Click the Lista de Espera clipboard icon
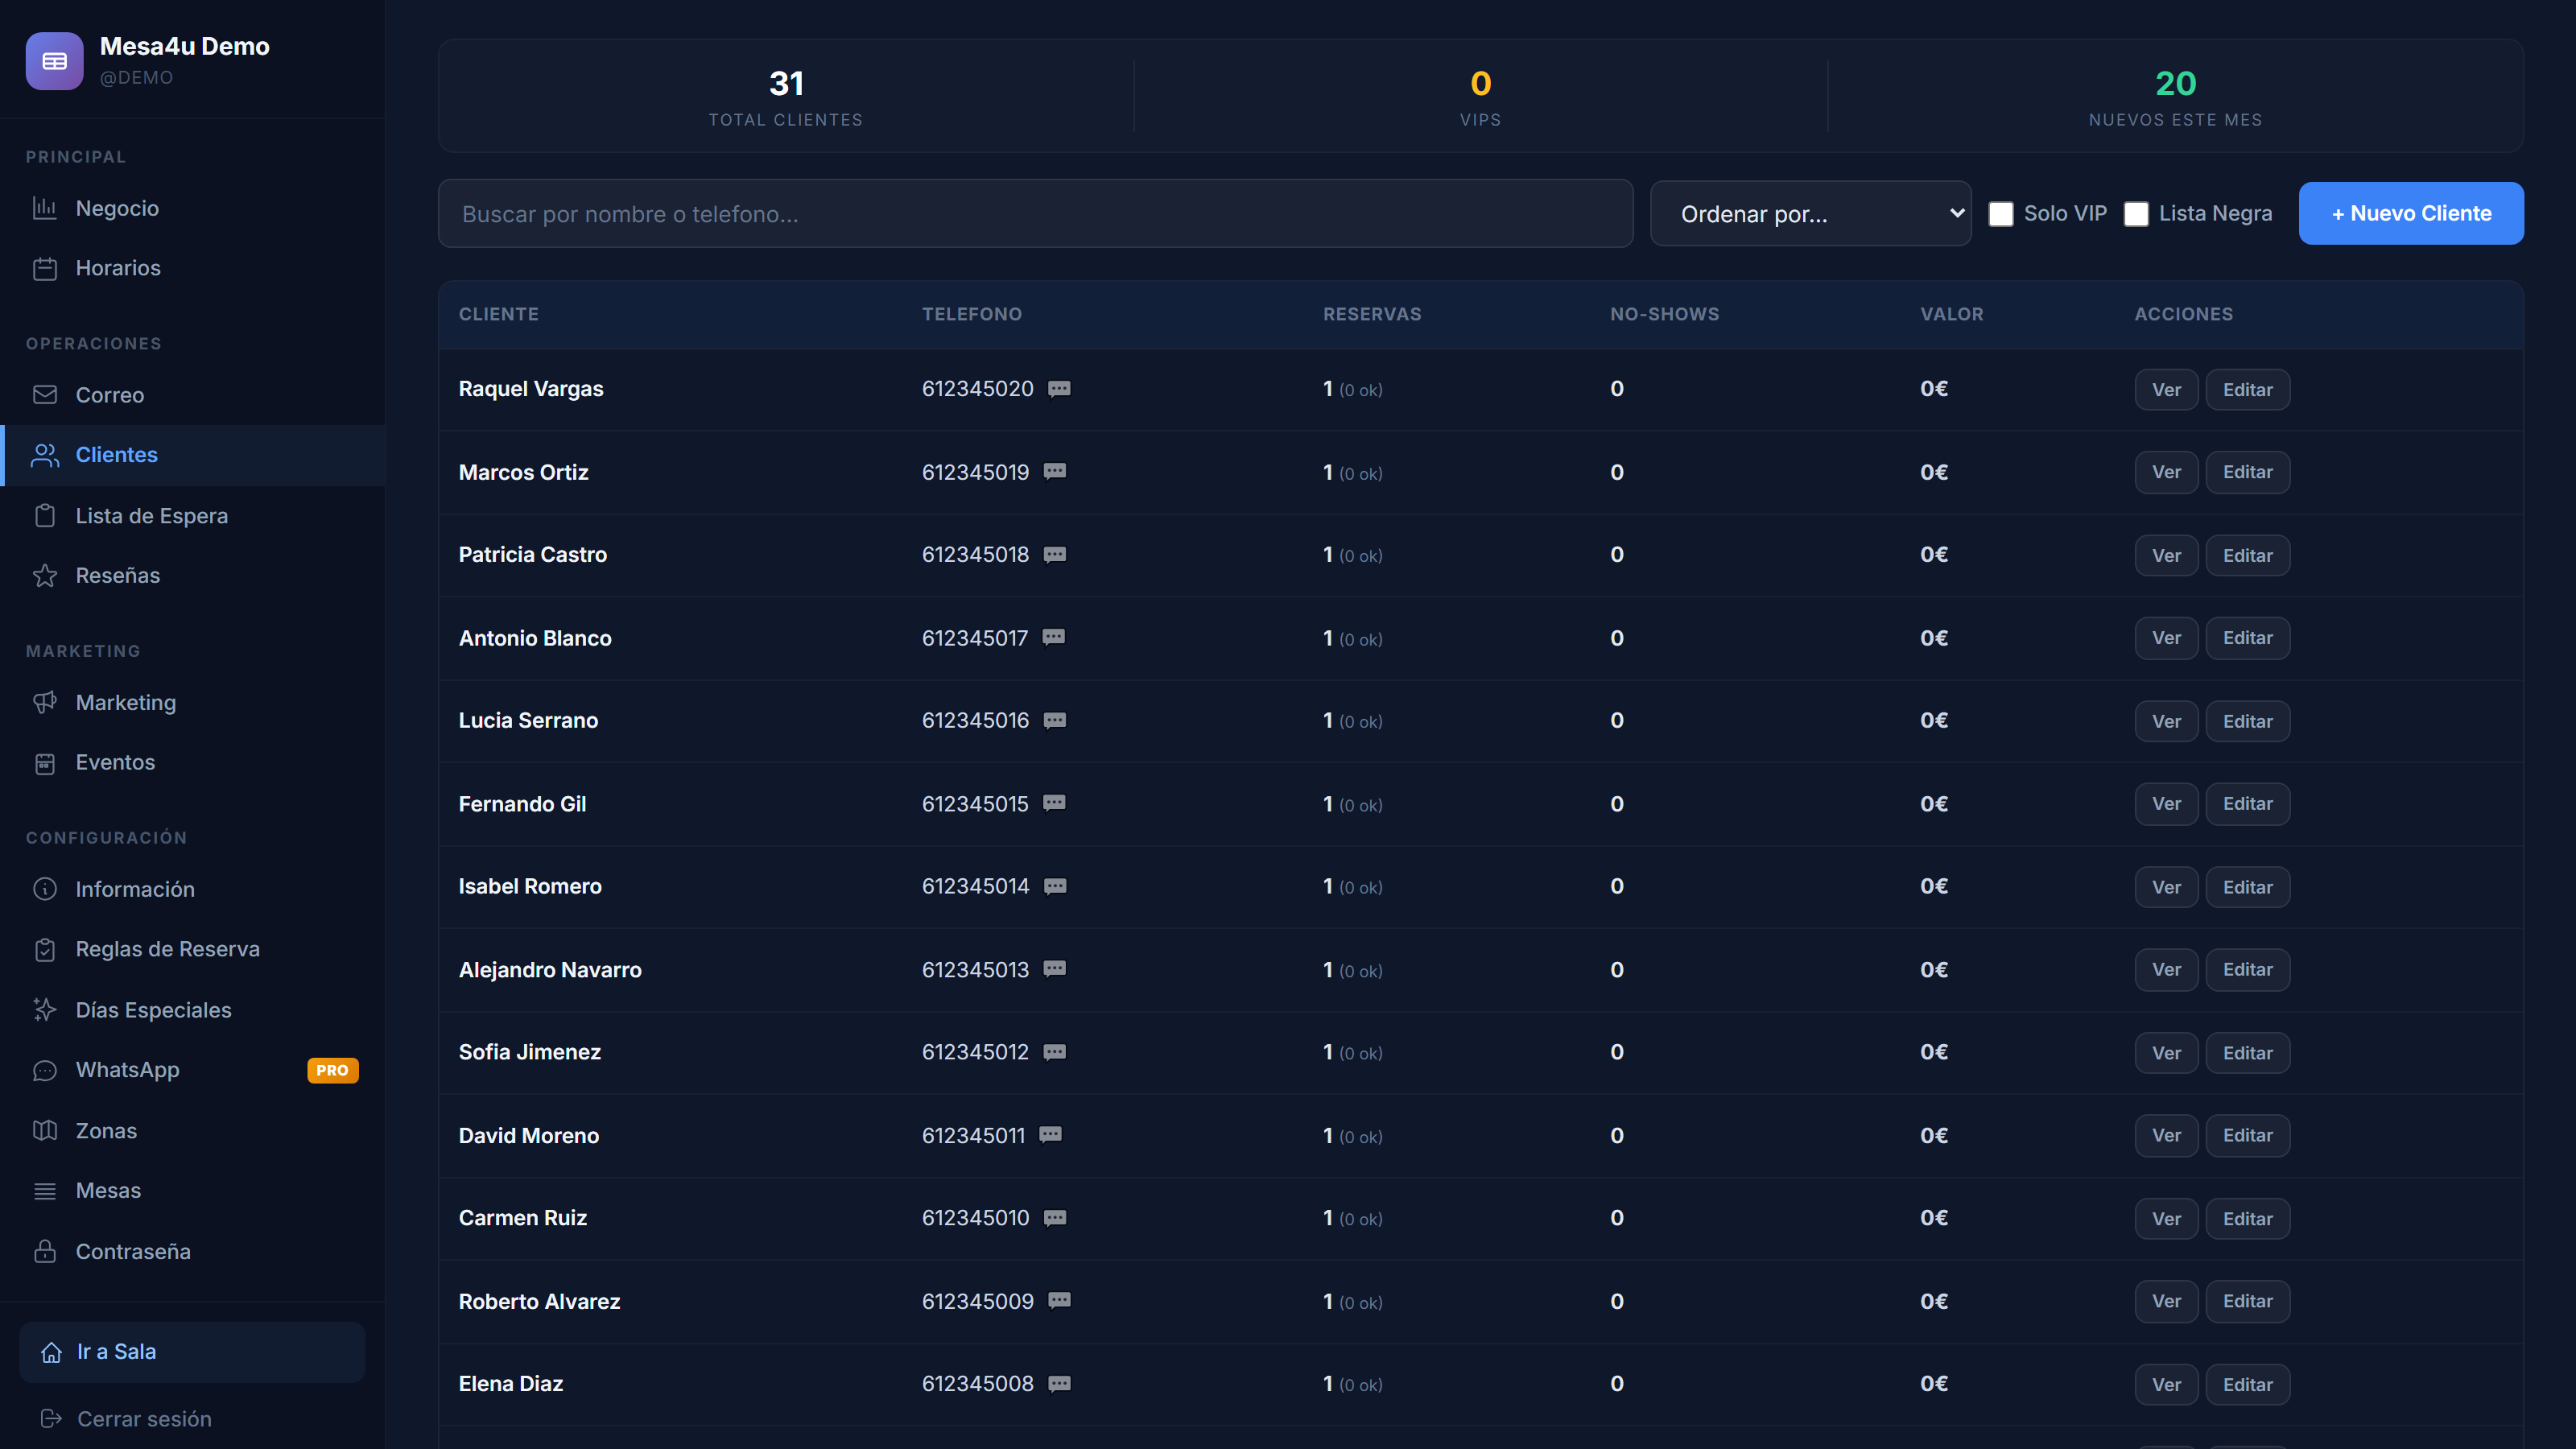Screen dimensions: 2576x1449 45,516
